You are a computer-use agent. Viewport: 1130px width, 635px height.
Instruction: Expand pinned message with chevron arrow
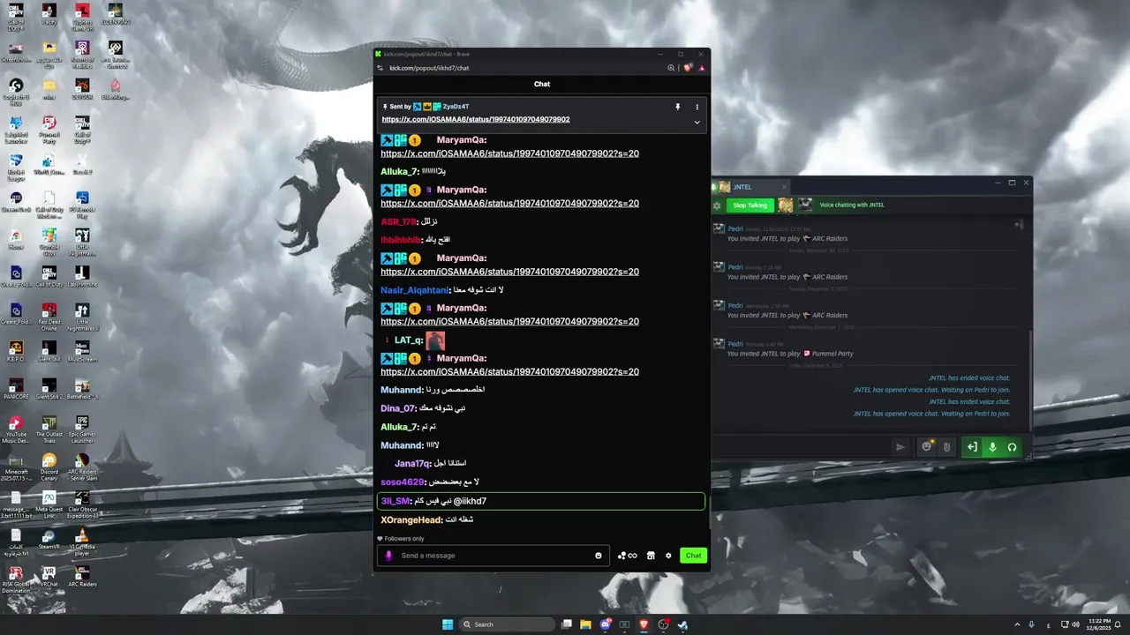[x=697, y=123]
